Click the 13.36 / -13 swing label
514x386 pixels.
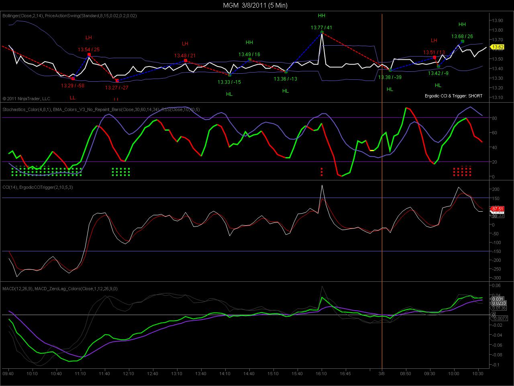click(x=286, y=79)
